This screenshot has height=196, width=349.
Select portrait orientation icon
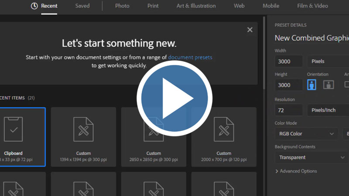[311, 85]
